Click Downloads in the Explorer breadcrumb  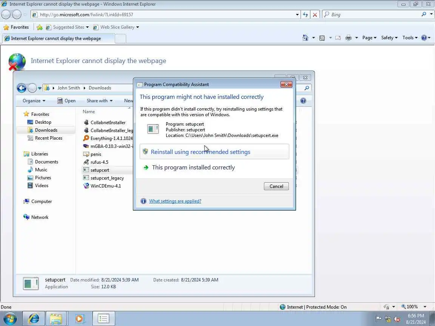[x=100, y=88]
